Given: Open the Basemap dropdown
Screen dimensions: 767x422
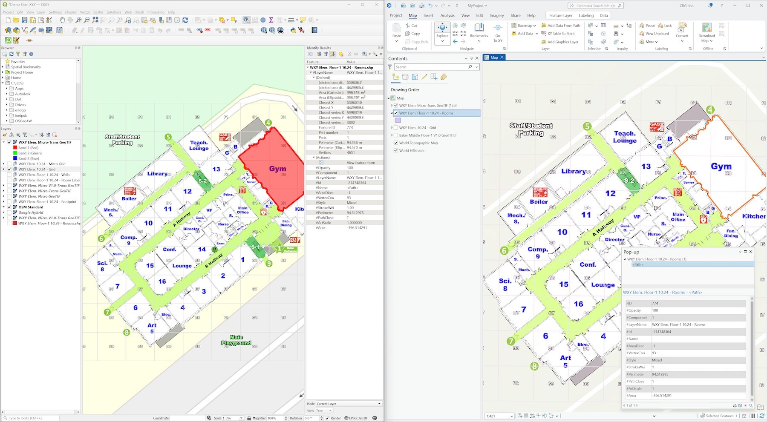Looking at the screenshot, I should point(525,26).
